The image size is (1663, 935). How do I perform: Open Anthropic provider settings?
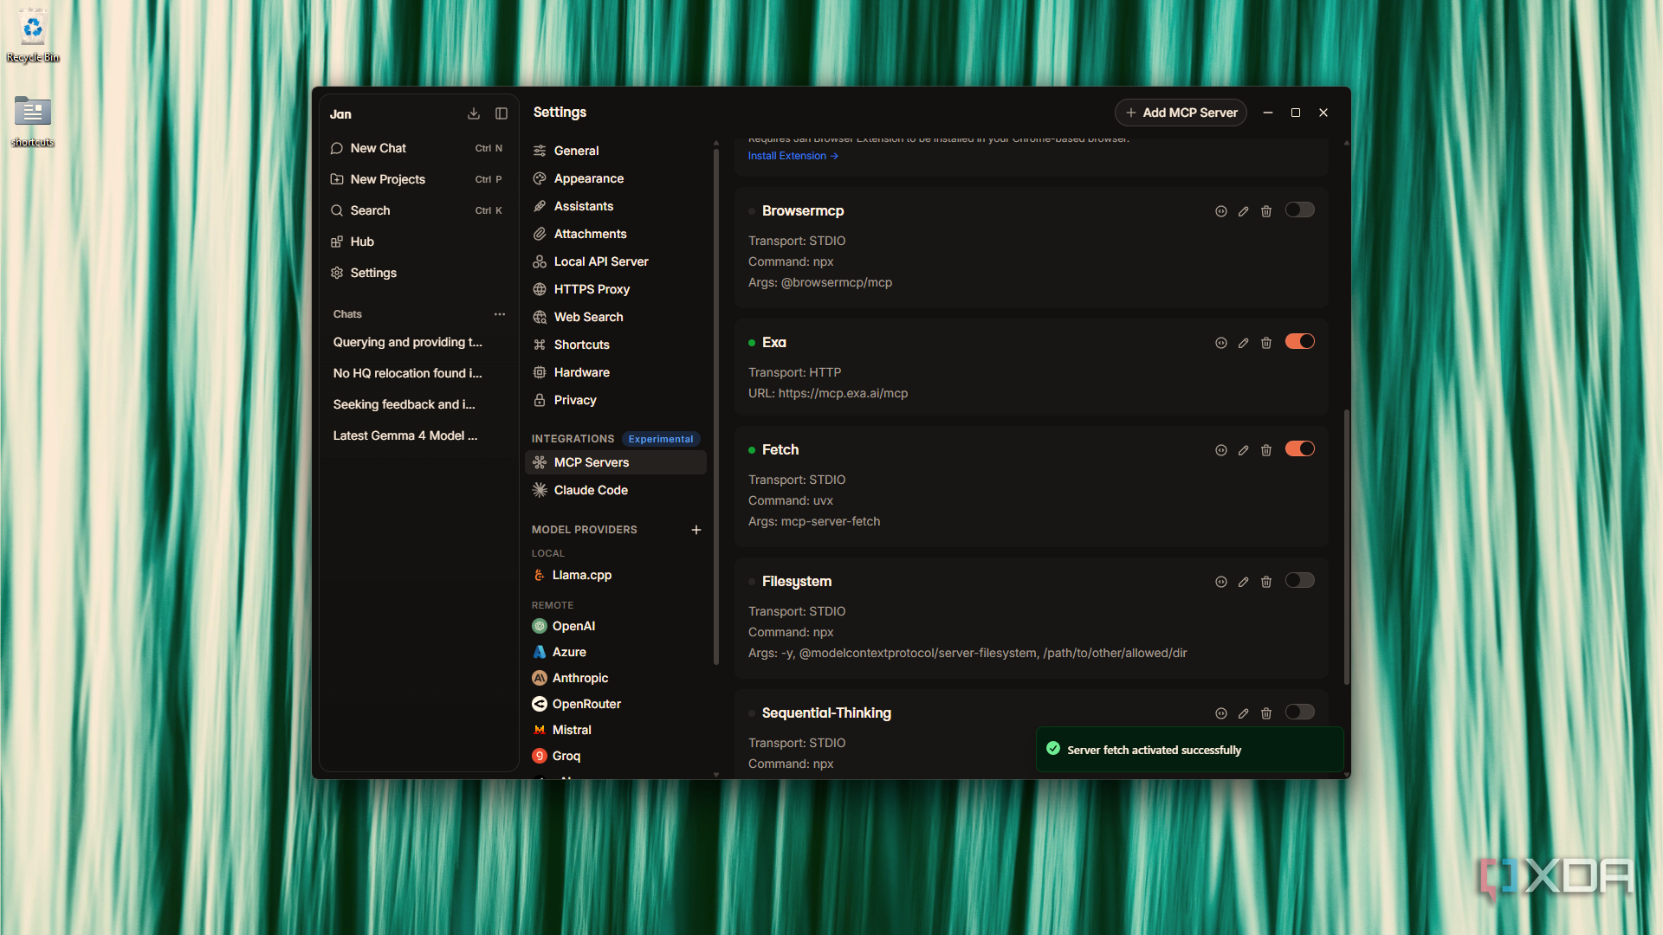pos(616,678)
